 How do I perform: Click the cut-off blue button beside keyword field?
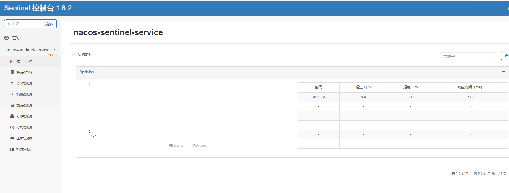[505, 56]
